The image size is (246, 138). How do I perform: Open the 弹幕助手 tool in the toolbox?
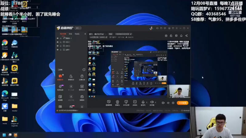pos(60,78)
